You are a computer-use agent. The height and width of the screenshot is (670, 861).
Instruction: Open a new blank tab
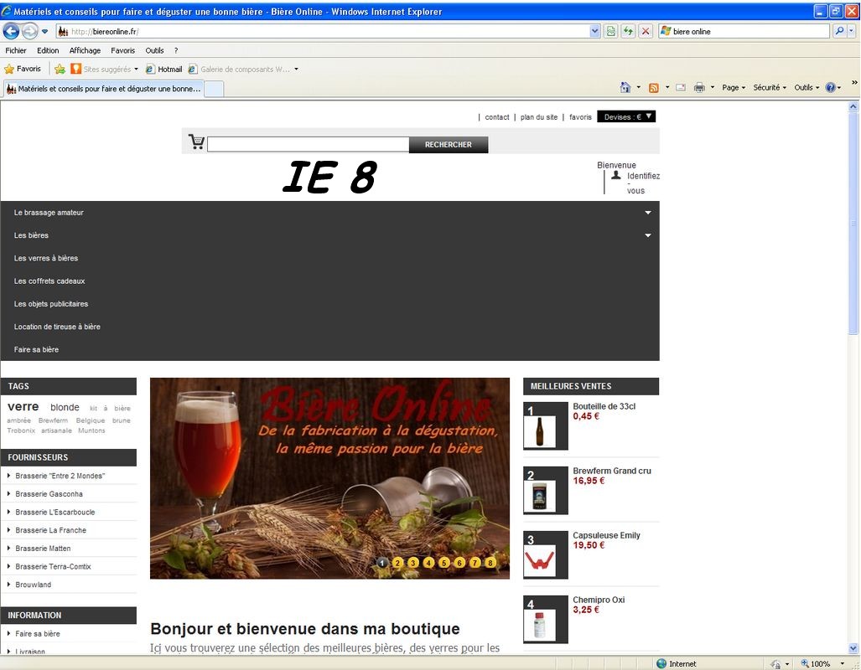[x=214, y=89]
